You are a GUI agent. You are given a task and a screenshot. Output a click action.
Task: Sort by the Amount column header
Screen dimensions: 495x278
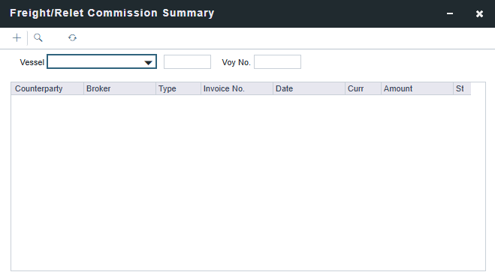(417, 88)
